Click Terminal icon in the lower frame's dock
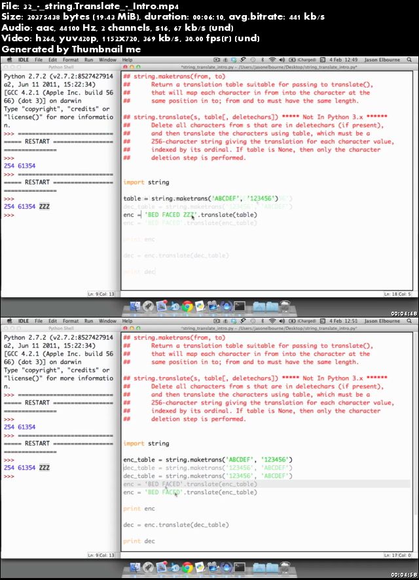419x580 pixels. tap(240, 567)
